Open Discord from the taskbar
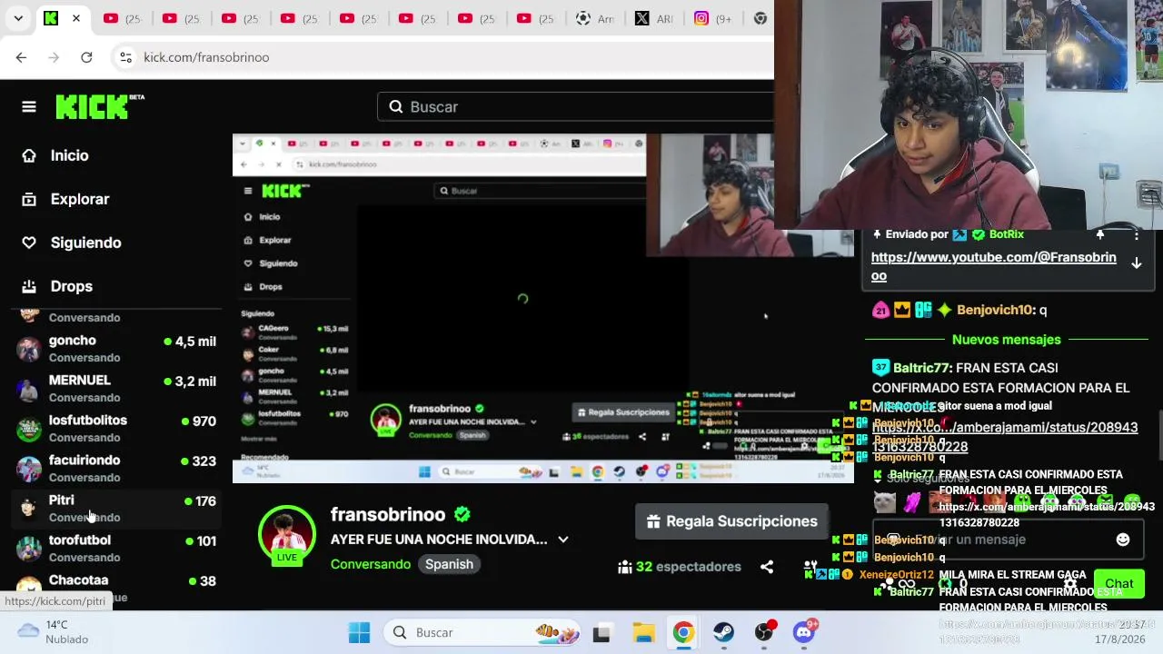 [x=804, y=632]
